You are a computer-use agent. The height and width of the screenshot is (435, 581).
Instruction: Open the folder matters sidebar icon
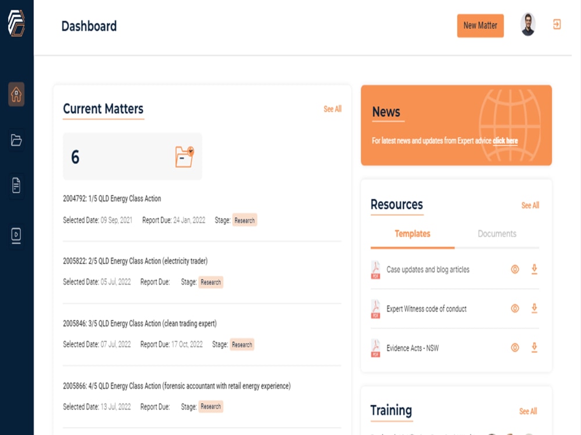[x=16, y=140]
